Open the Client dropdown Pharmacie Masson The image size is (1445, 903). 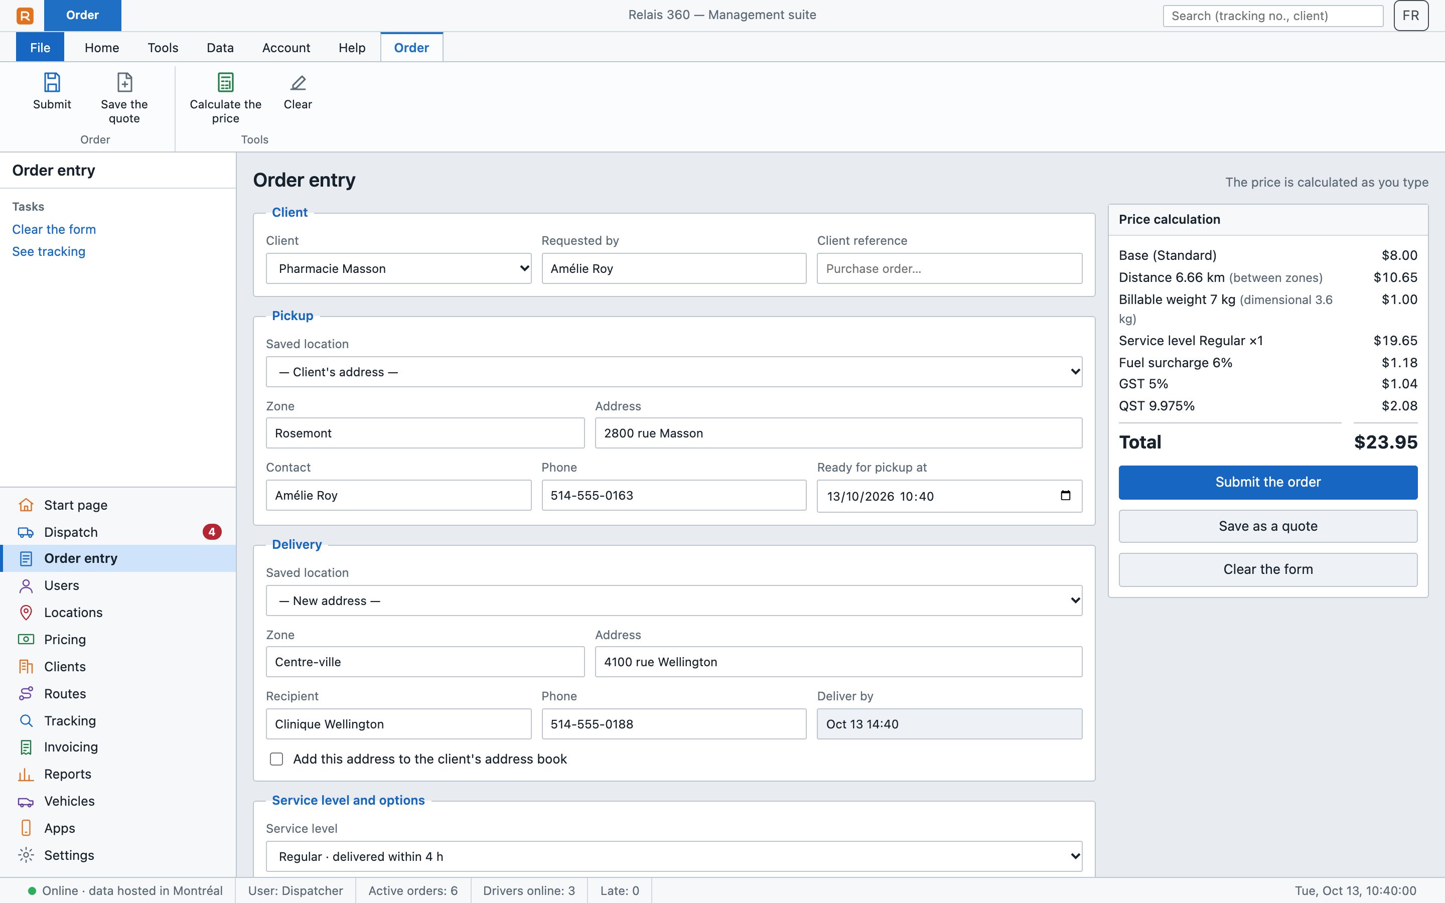click(398, 268)
